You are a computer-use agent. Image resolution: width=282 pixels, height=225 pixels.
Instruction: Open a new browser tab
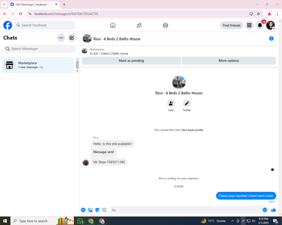click(64, 4)
